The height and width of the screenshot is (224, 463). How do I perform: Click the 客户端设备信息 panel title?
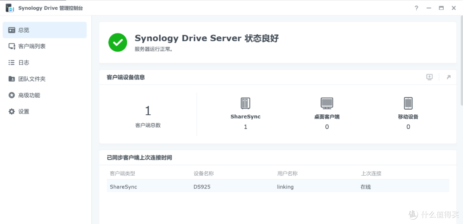tap(126, 78)
